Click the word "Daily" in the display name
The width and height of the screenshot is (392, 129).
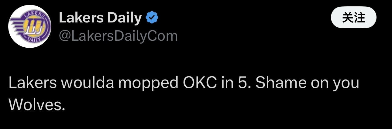coord(125,18)
